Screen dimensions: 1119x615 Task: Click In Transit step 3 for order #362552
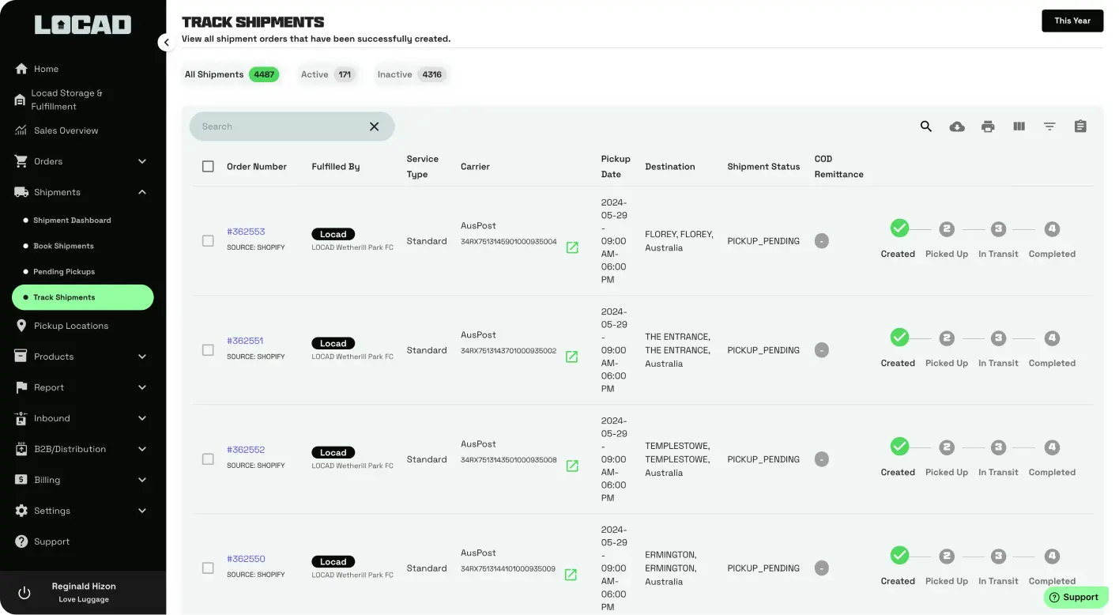(999, 447)
